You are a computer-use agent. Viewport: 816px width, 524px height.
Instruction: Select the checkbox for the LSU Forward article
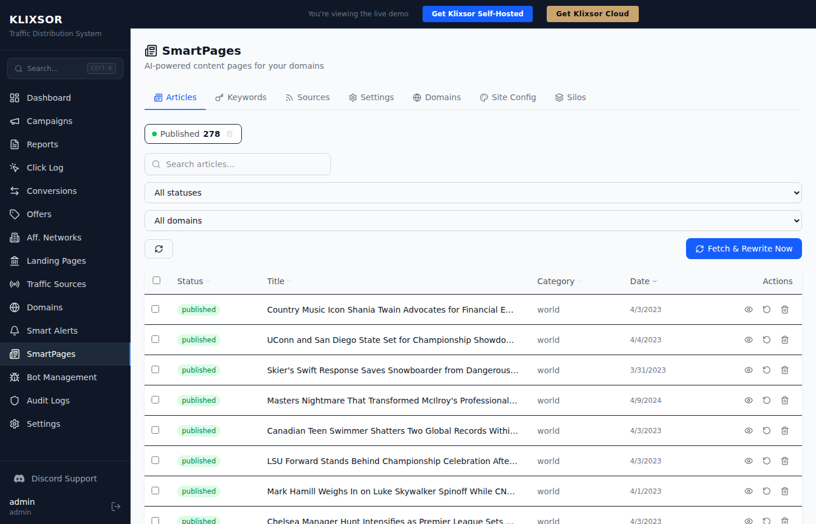click(x=155, y=460)
